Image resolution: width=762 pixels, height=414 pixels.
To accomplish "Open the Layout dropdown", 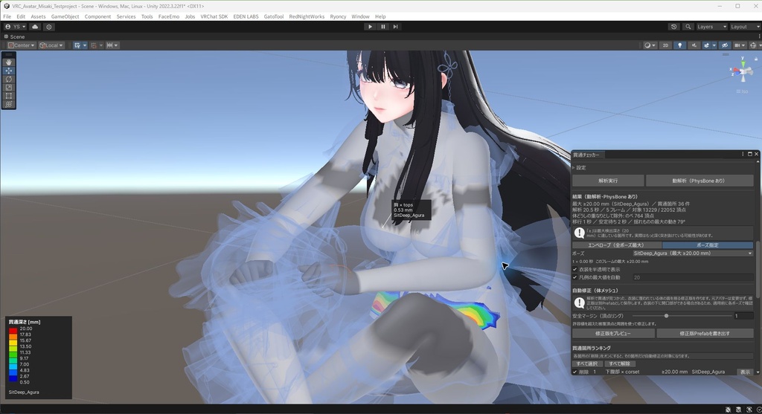I will click(744, 27).
